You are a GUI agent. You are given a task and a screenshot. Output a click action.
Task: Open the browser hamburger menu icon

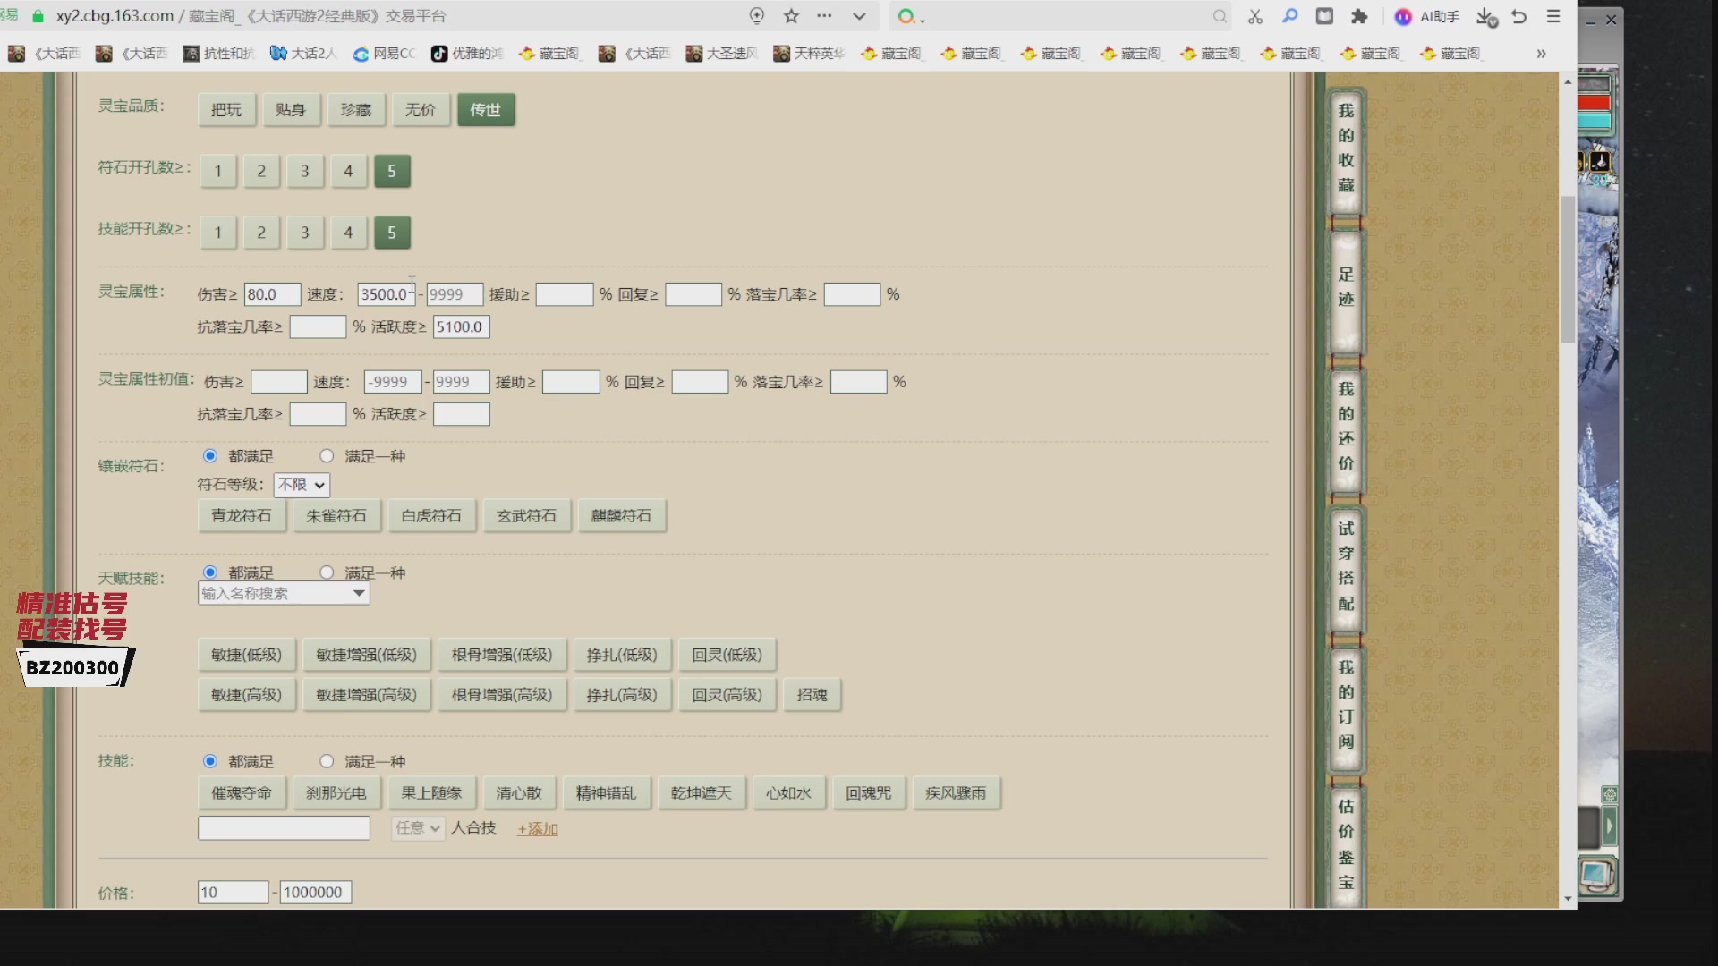tap(1553, 16)
